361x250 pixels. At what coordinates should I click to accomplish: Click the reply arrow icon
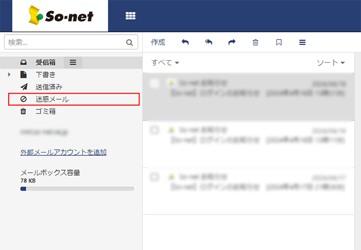click(x=185, y=42)
